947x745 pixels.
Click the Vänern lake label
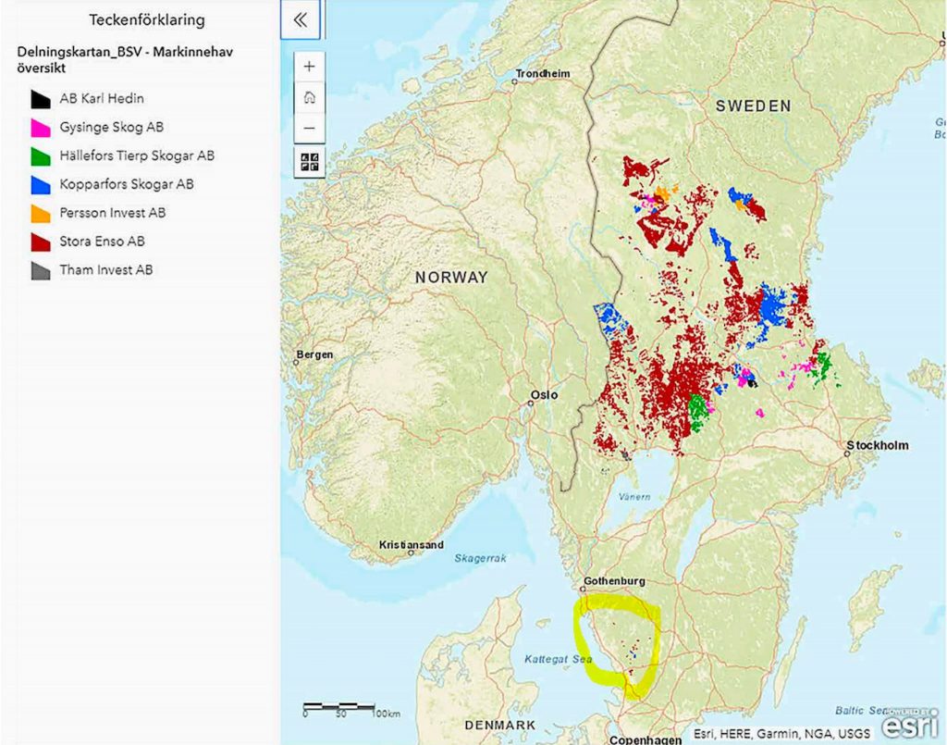point(634,497)
